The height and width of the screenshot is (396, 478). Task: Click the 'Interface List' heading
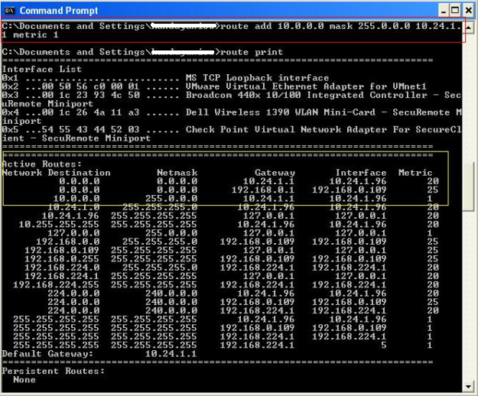tap(34, 69)
